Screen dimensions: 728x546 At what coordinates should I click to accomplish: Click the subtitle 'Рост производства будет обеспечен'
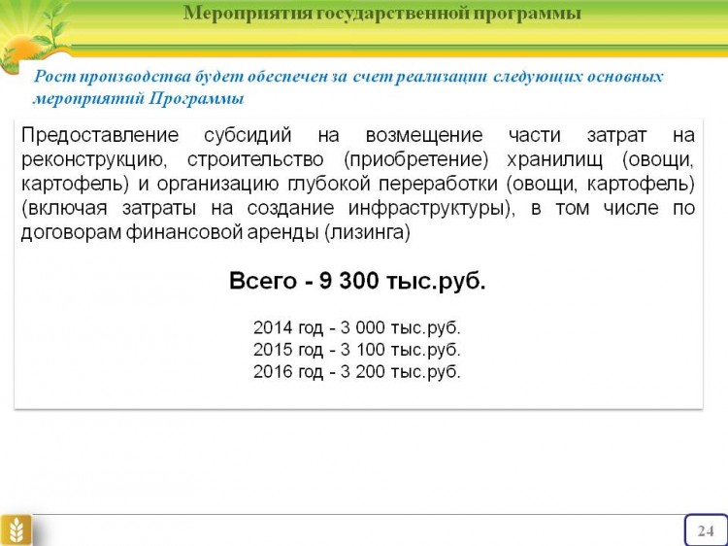click(189, 77)
